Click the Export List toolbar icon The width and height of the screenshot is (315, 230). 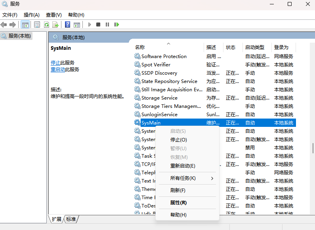tap(55, 25)
